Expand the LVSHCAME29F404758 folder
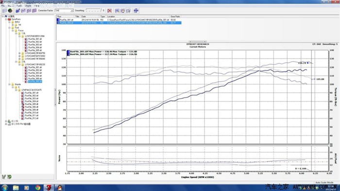The image size is (340, 191). (x=19, y=53)
